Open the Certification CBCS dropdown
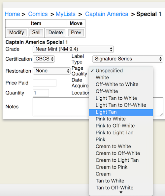Screen dimensions: 165x196 [x=44, y=59]
